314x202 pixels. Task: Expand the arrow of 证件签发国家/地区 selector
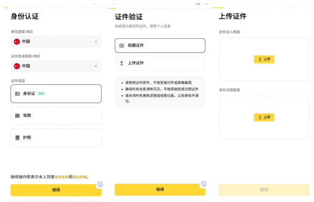point(96,66)
